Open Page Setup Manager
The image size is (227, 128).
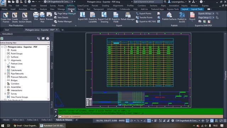(65, 14)
